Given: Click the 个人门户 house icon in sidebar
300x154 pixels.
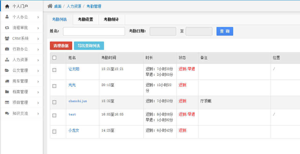Looking at the screenshot, I should [x=7, y=6].
